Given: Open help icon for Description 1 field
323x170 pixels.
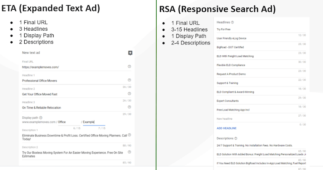Looking at the screenshot, I should [129, 135].
